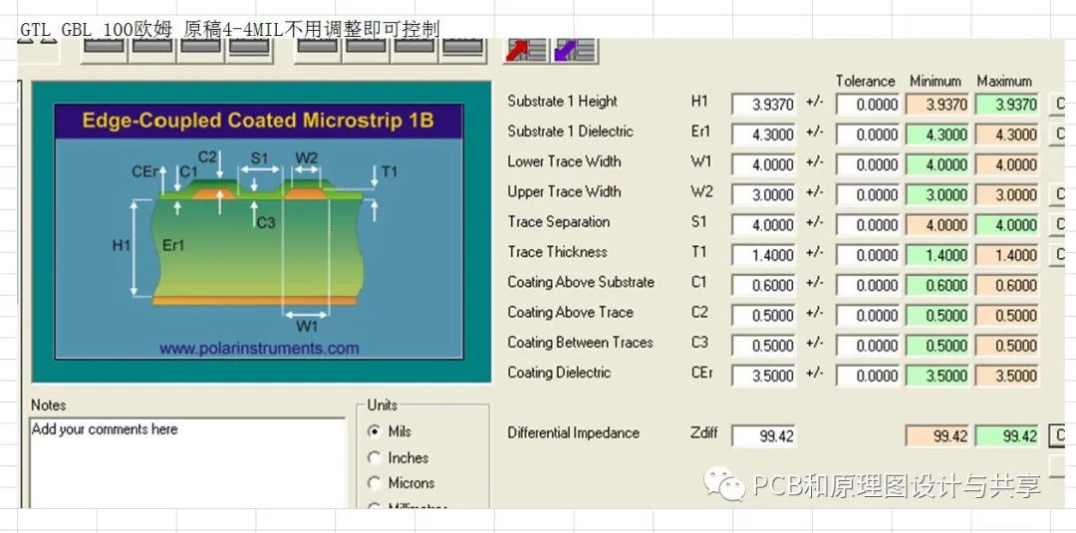Click the Upper Trace Width W2 value field
Viewport: 1076px width, 533px height.
[x=763, y=194]
